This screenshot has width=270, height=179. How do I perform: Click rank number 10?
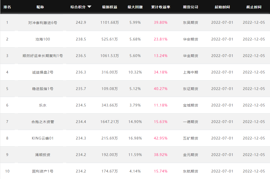(7, 171)
